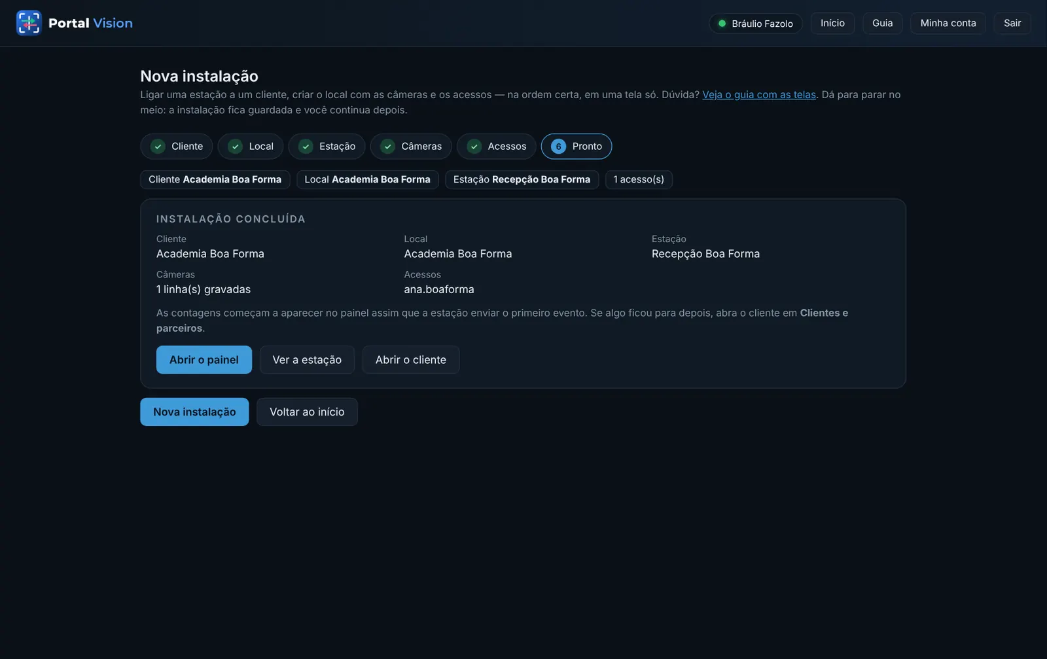
Task: Go to the Acessos step
Action: (497, 147)
